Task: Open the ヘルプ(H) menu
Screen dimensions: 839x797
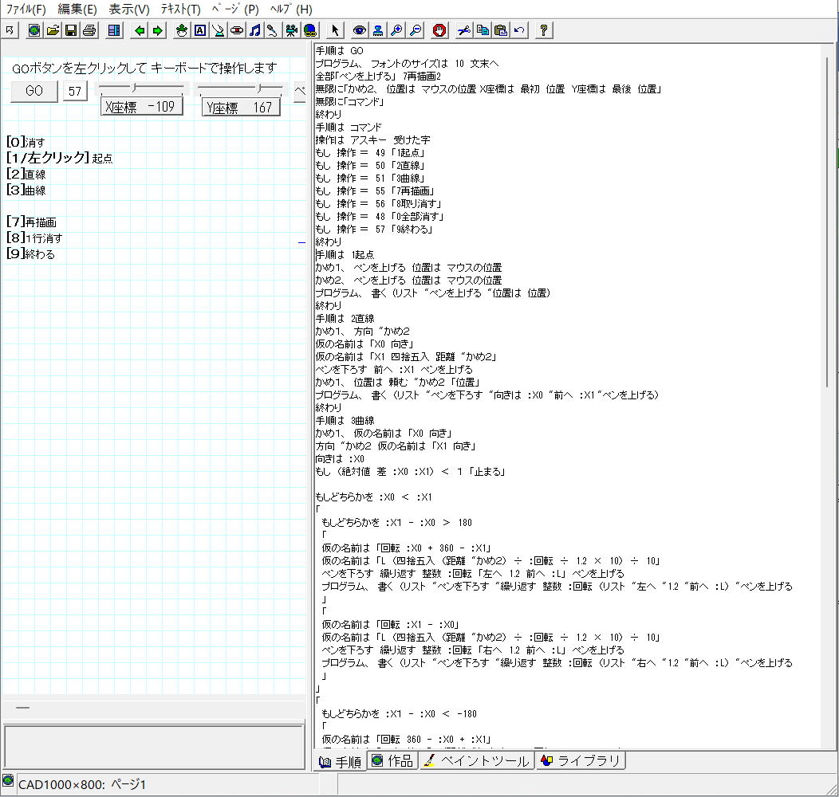Action: click(290, 9)
